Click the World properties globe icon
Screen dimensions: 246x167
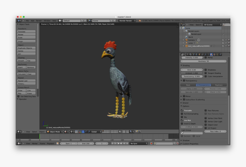(196, 54)
